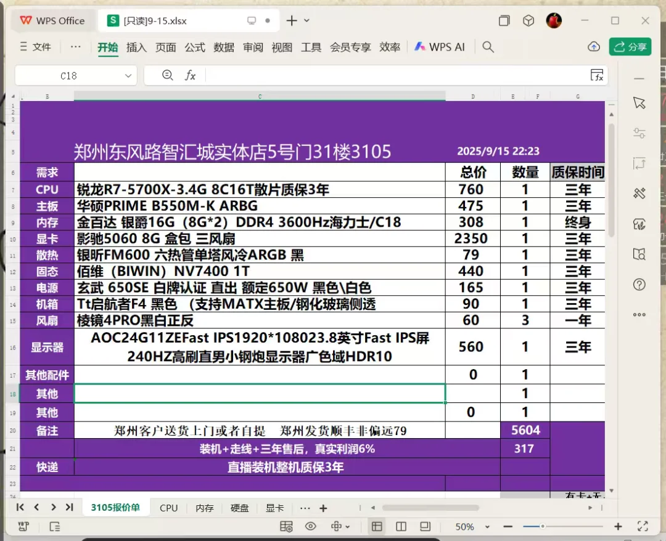Expand the new-tab dropdown arrow
The width and height of the screenshot is (666, 541).
click(306, 20)
